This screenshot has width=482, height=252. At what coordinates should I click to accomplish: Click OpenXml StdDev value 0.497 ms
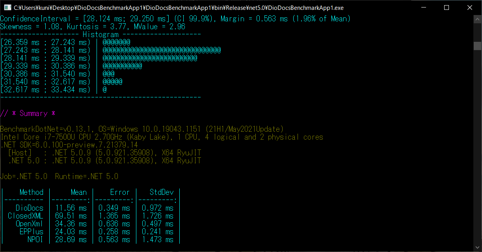point(158,224)
